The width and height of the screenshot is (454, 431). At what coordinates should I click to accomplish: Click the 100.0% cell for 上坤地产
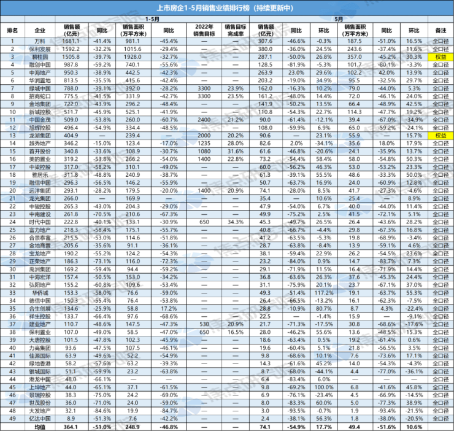pos(324,387)
